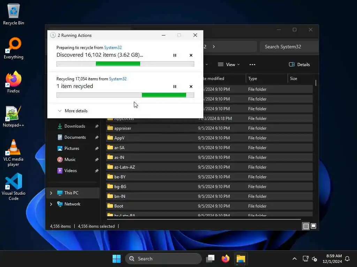
Task: Select the bg-BG folder
Action: [210, 187]
